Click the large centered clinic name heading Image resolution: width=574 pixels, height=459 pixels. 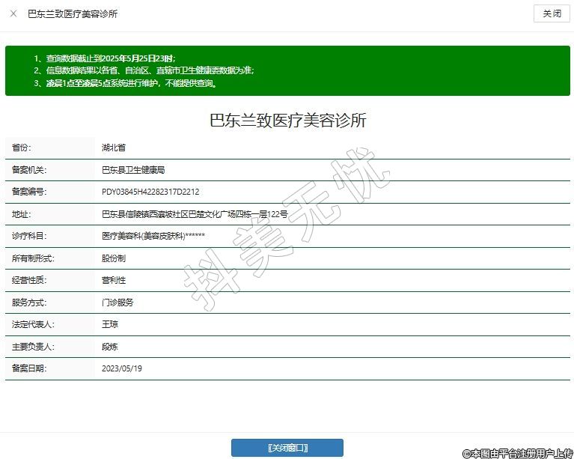(x=287, y=121)
